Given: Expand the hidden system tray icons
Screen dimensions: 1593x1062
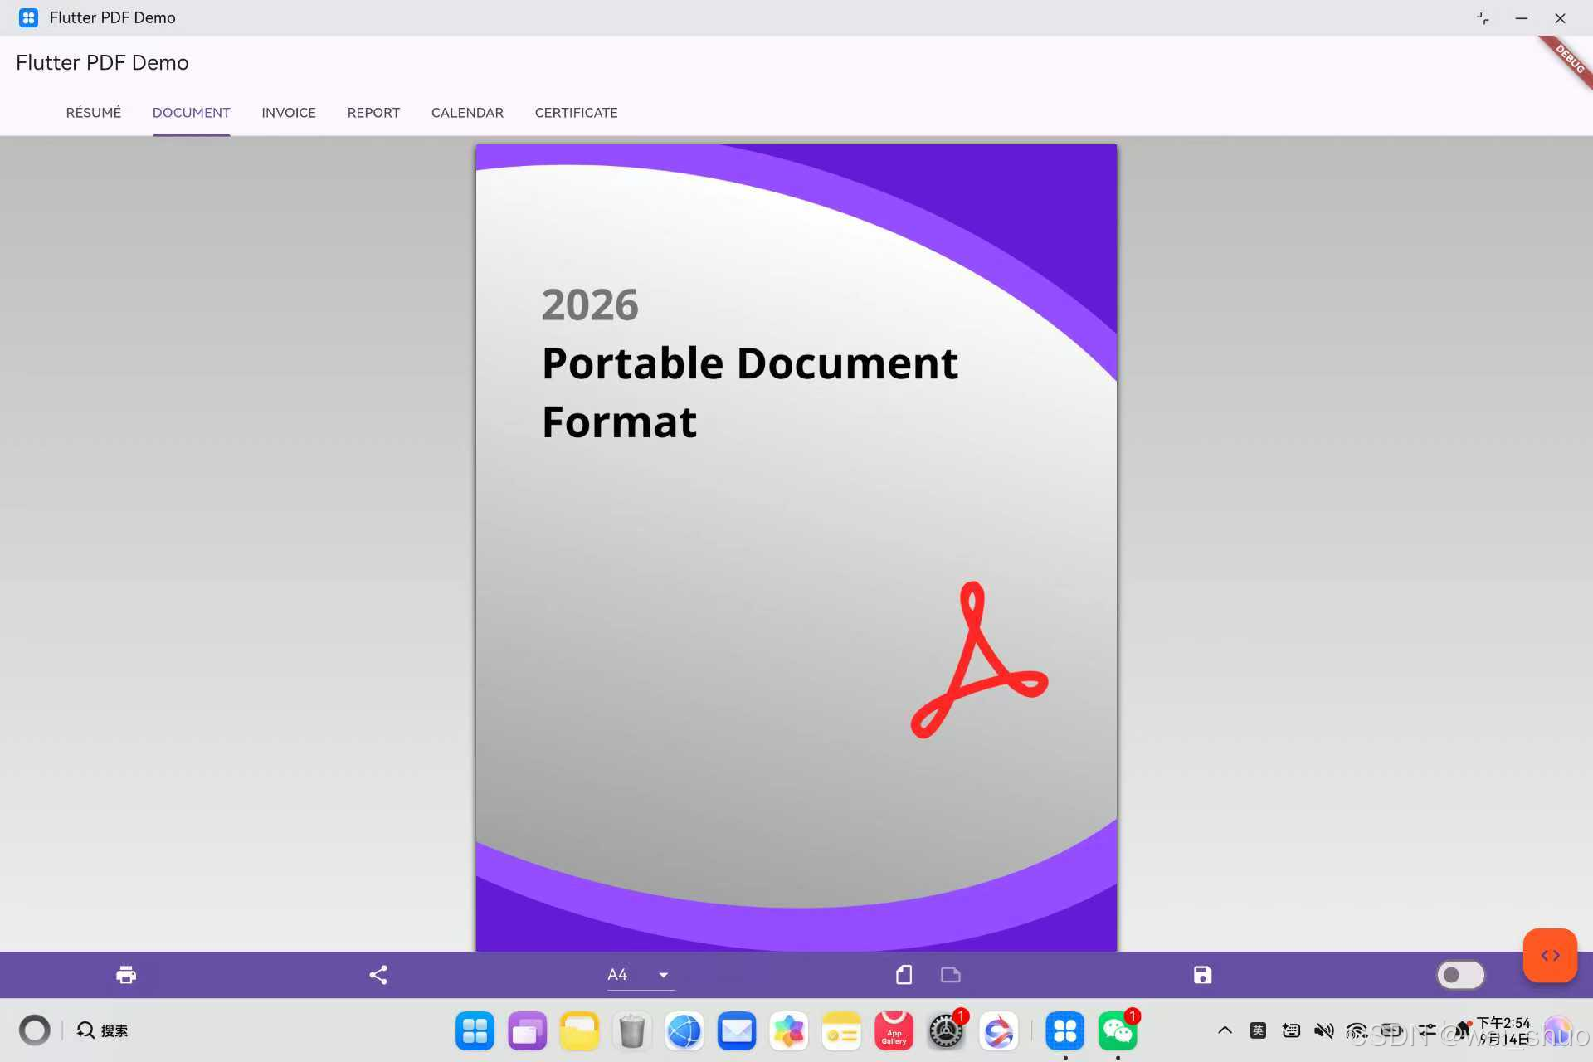Looking at the screenshot, I should coord(1225,1030).
